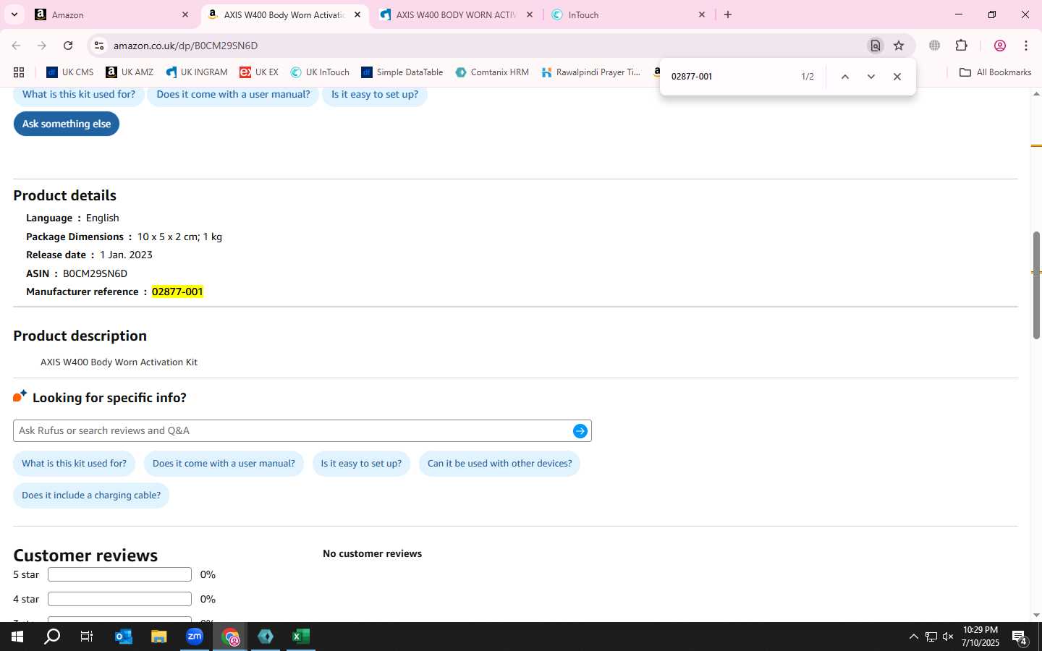The width and height of the screenshot is (1042, 651).
Task: Click the find-in-page lens icon in address bar
Action: click(875, 46)
